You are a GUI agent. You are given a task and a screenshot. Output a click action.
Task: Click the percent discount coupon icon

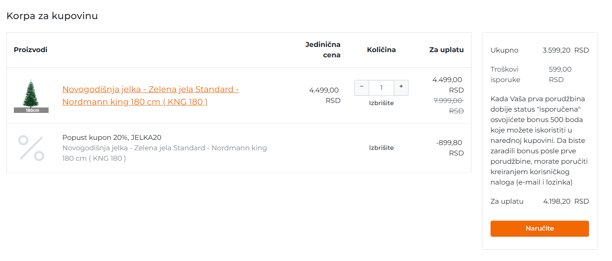pyautogui.click(x=31, y=148)
